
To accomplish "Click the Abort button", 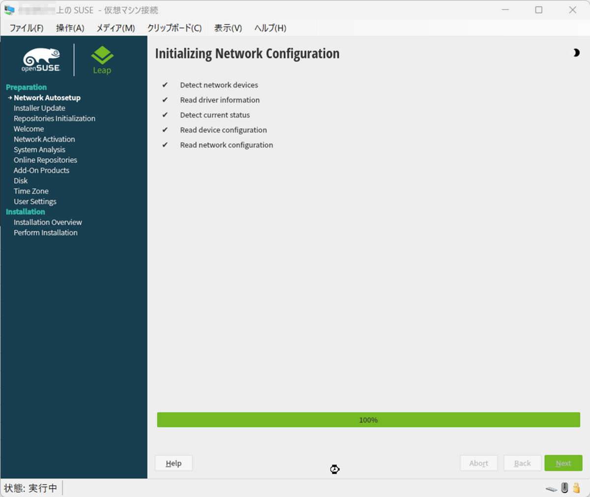I will [478, 463].
